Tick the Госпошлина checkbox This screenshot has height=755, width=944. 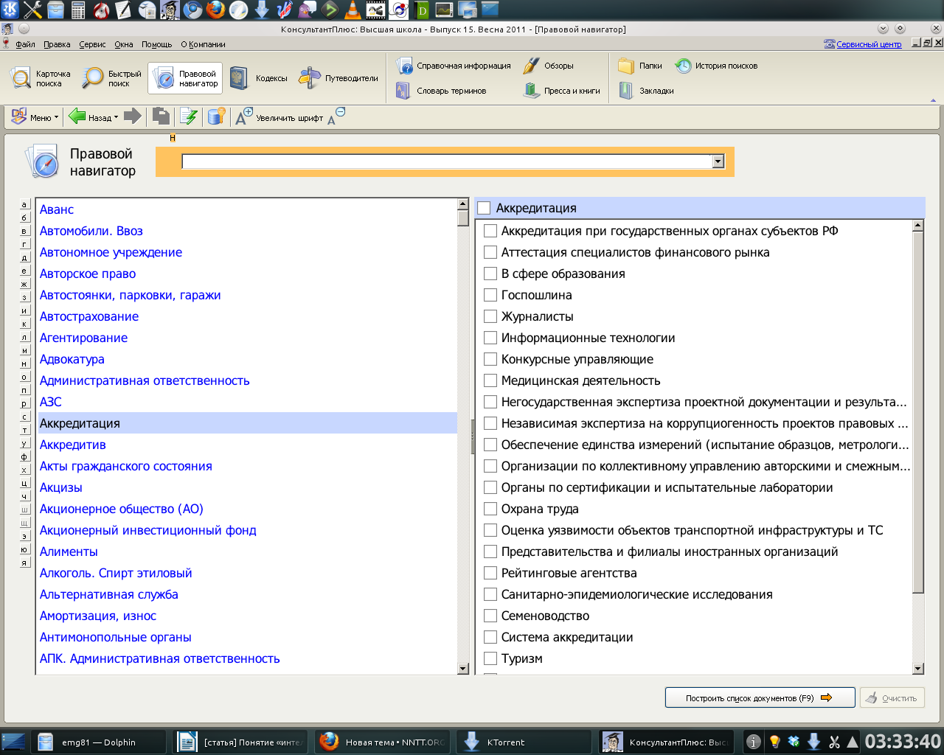pyautogui.click(x=490, y=295)
